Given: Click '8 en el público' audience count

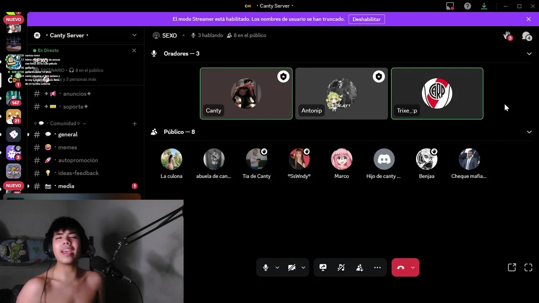Looking at the screenshot, I should (246, 36).
